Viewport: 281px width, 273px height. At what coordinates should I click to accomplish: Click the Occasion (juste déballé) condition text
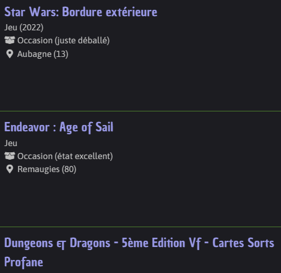[63, 40]
